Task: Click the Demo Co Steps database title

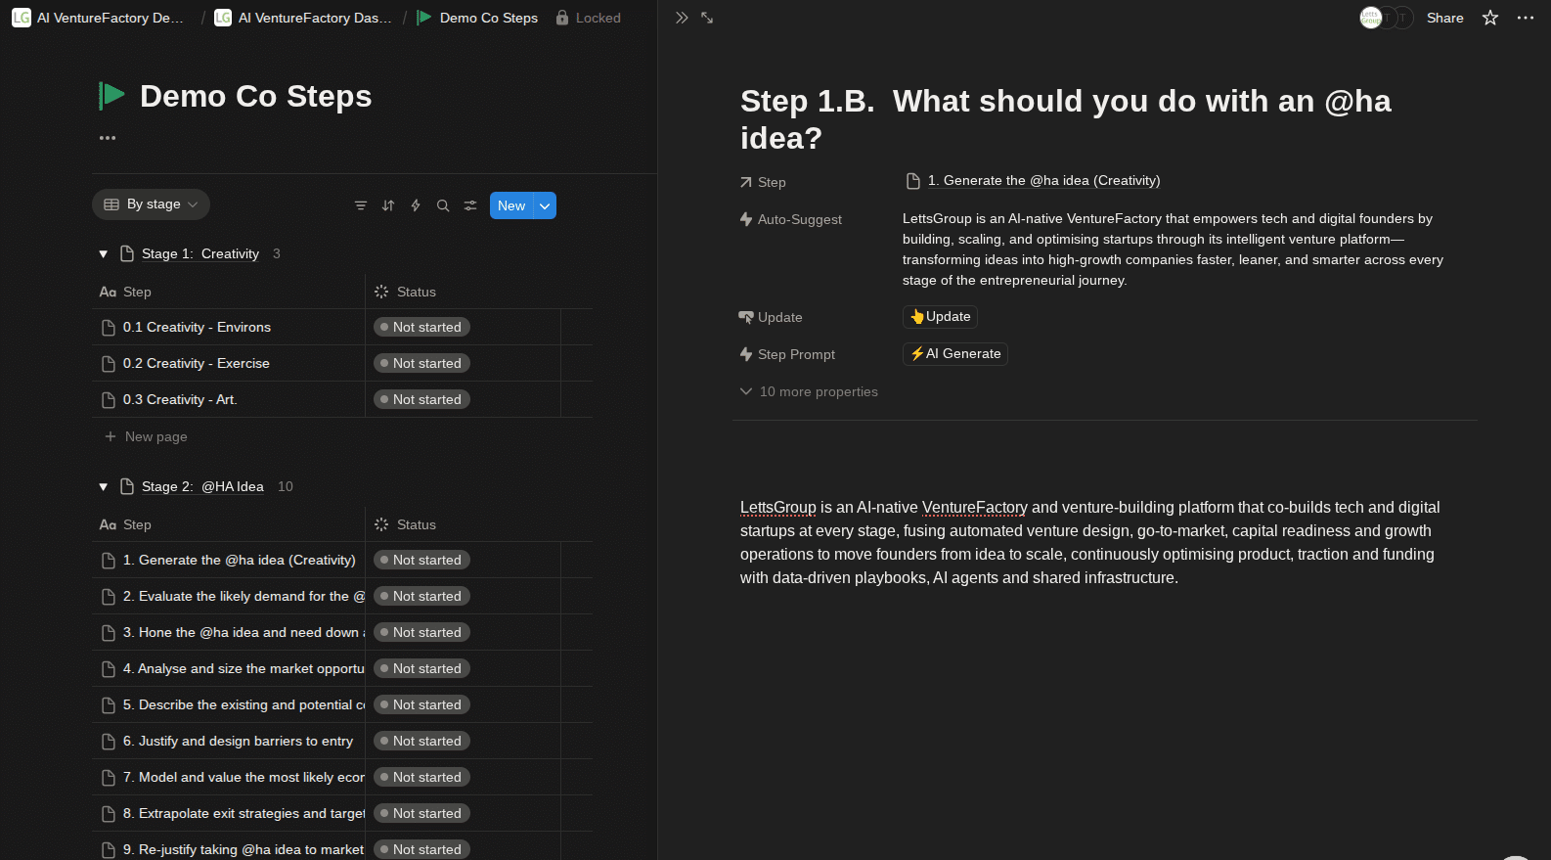Action: click(256, 96)
